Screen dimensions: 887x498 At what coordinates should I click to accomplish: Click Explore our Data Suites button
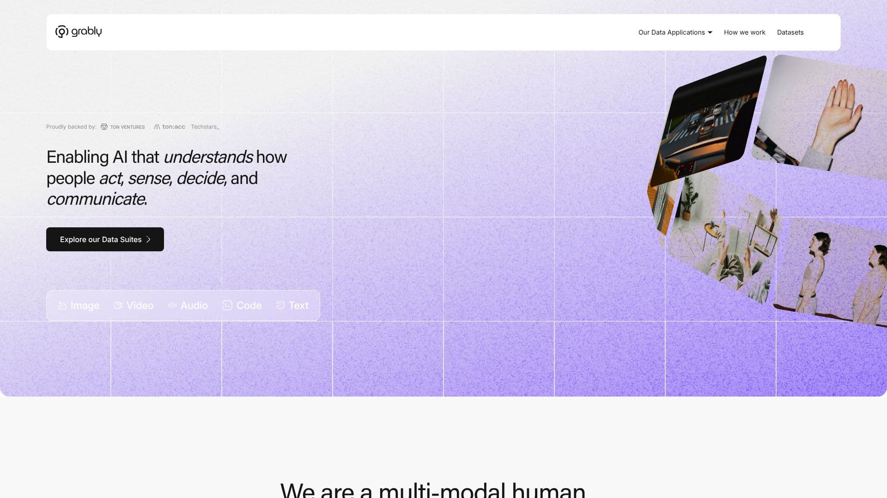105,239
